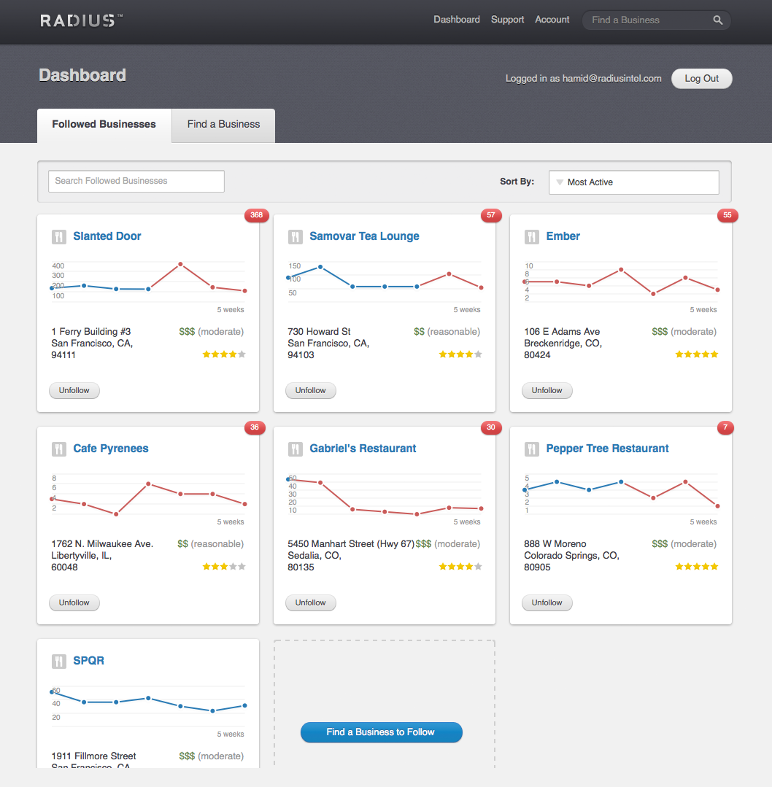Click the Ember activity chart
Screen dimensions: 772x787
pos(621,282)
